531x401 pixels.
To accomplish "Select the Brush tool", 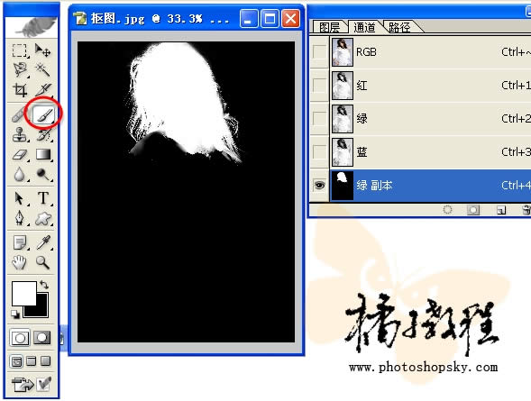I will (43, 114).
